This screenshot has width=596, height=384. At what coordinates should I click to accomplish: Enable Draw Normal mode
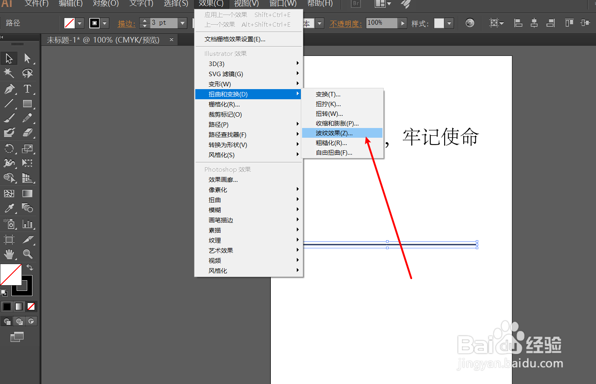[7, 321]
